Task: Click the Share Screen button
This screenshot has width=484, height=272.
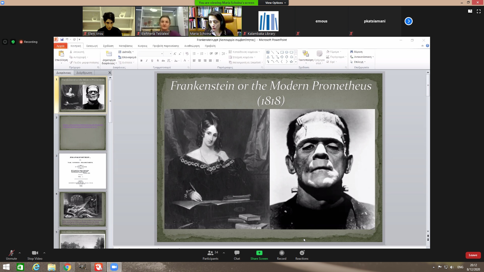Action: coord(259,255)
